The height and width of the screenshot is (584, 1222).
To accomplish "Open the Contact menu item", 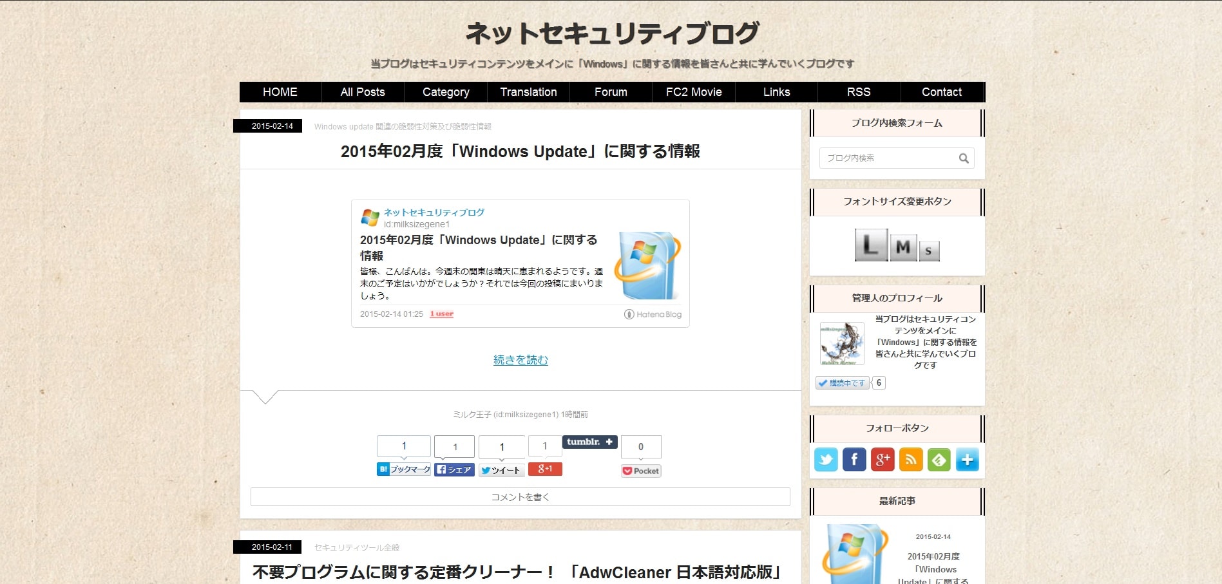I will click(942, 92).
